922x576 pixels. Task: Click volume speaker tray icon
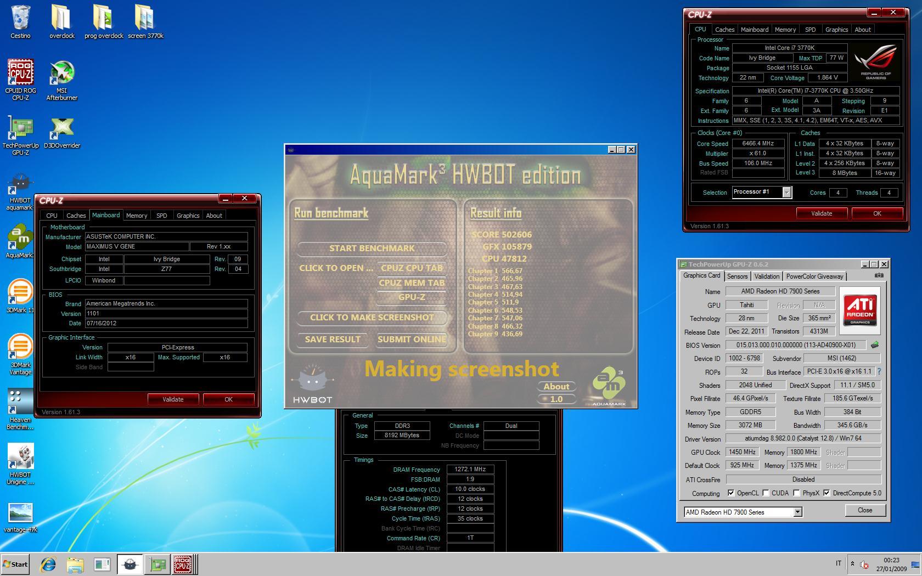[x=864, y=564]
